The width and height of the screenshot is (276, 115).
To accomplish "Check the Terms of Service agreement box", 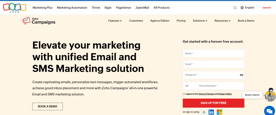I will tap(184, 94).
